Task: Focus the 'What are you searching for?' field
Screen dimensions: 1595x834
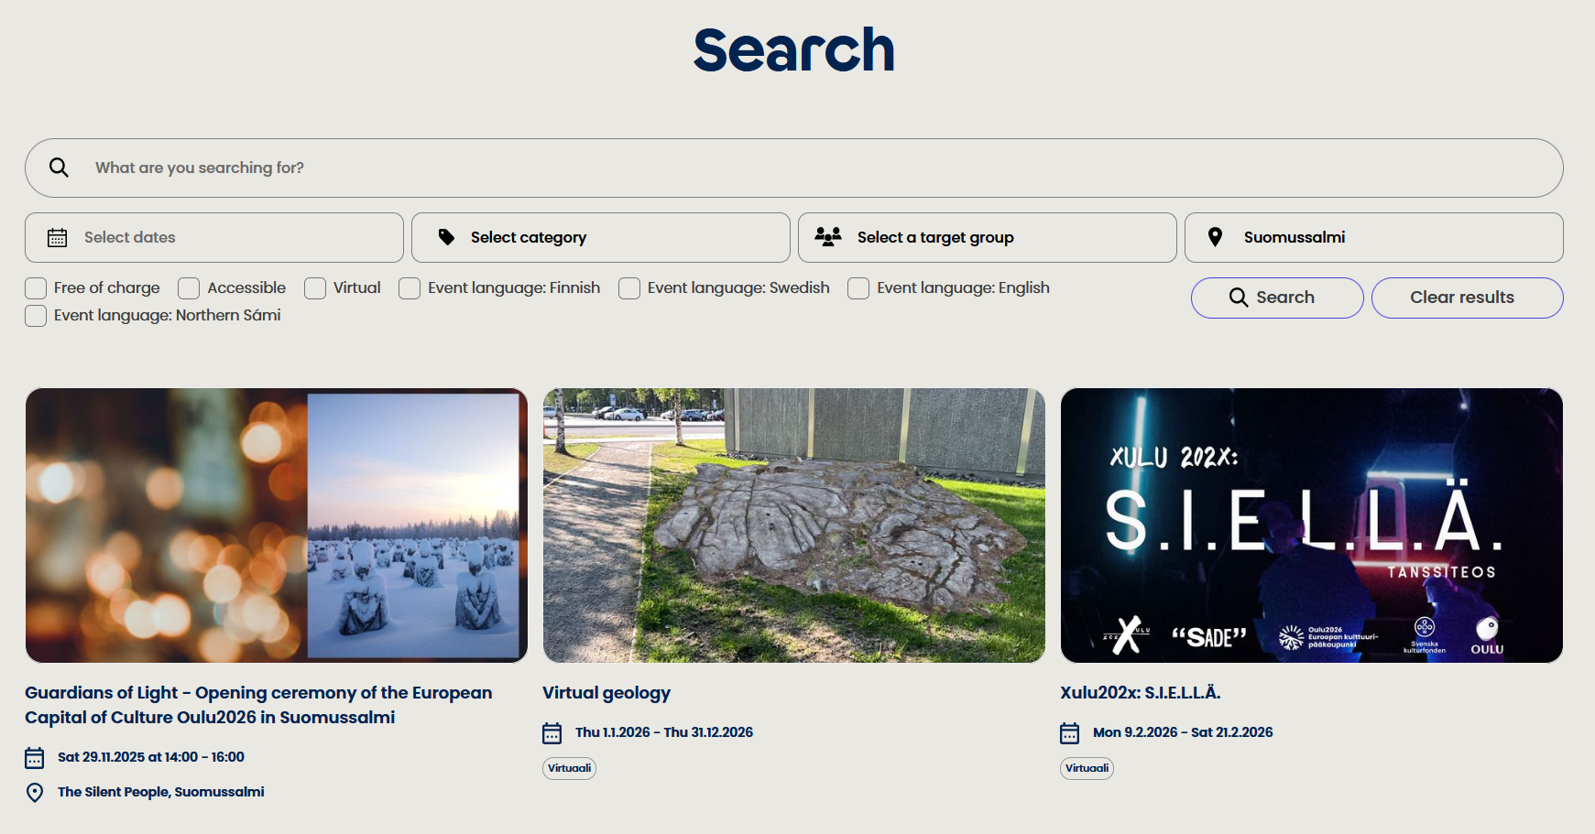Action: pos(806,168)
